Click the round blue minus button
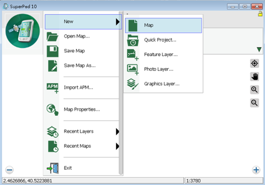265x185 pixels. pos(9,170)
